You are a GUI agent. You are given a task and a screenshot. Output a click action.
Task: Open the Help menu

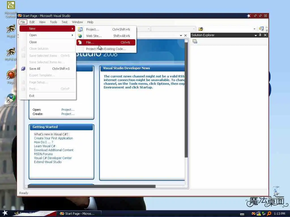[x=90, y=22]
